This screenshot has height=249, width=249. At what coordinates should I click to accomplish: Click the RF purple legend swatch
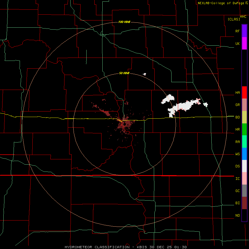(x=244, y=31)
